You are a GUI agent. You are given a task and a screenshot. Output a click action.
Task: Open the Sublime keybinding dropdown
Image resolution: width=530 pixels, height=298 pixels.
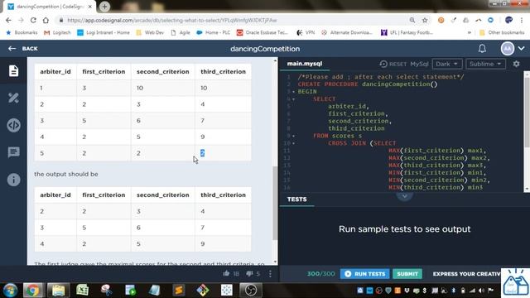coord(485,64)
